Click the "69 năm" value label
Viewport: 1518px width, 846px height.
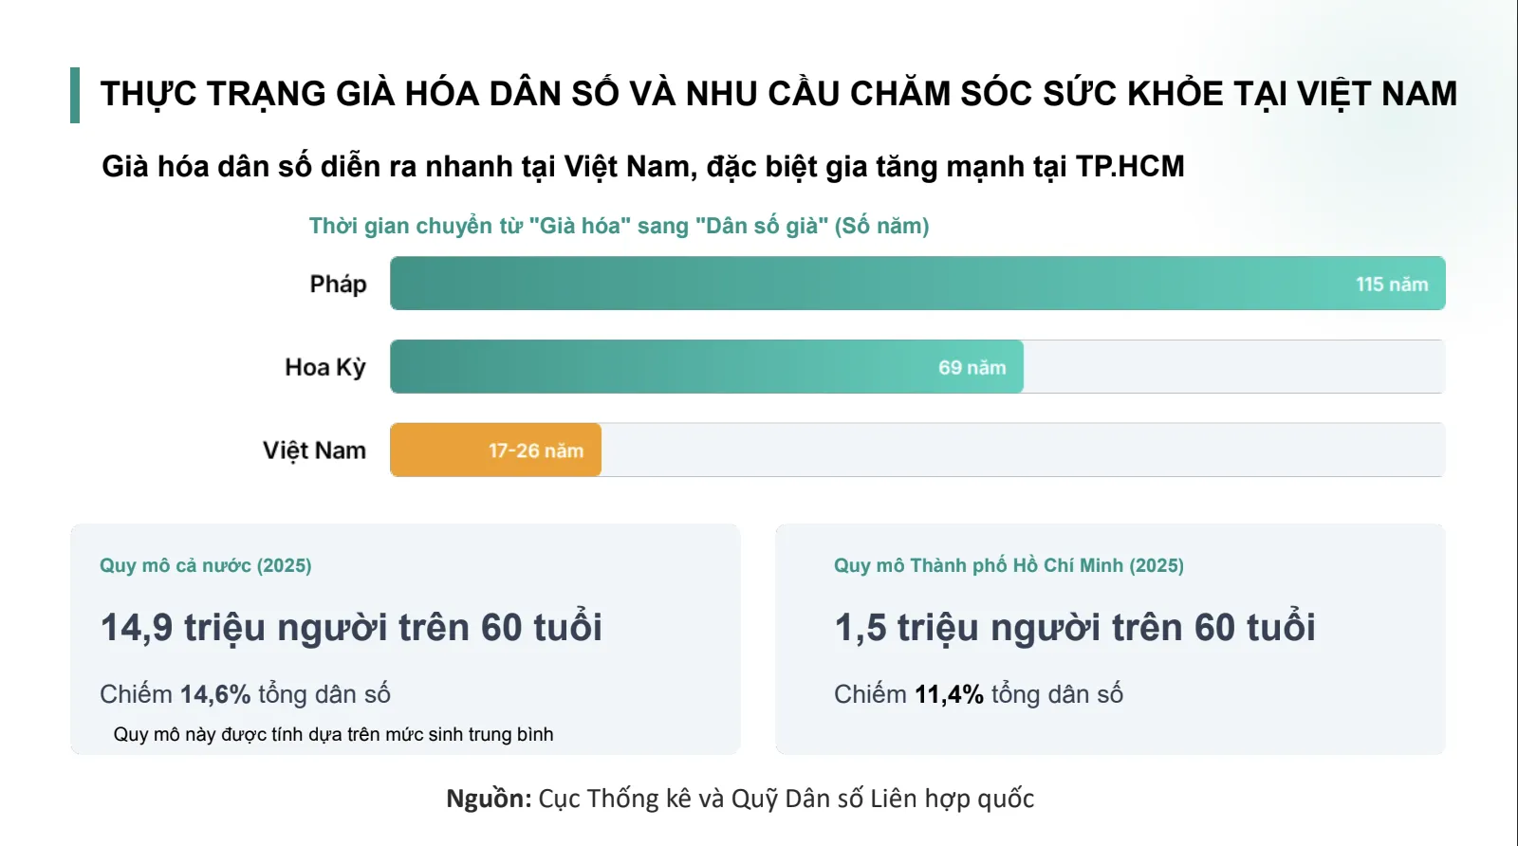pyautogui.click(x=972, y=368)
